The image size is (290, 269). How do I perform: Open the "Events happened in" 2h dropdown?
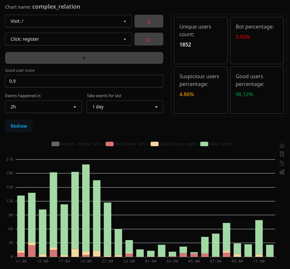tap(43, 107)
